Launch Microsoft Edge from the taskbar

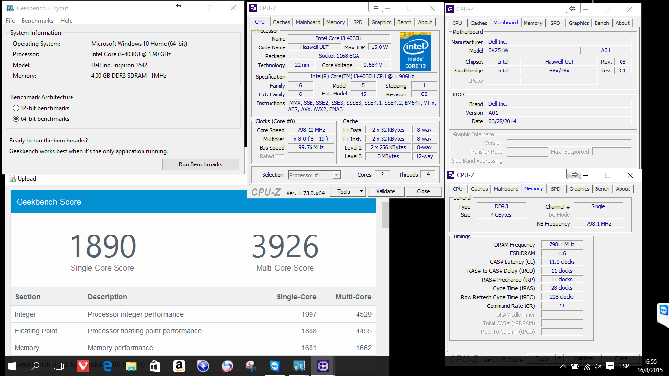[x=107, y=366]
